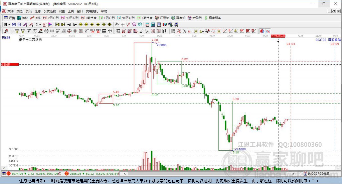Click the rainbow flag icon
Viewport: 342px width, 184px height.
pos(50,25)
